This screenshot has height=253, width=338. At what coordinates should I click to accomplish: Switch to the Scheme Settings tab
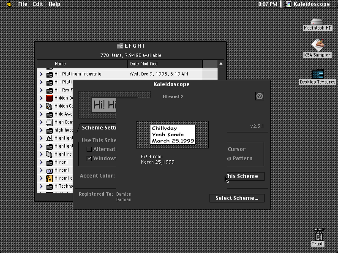[99, 128]
